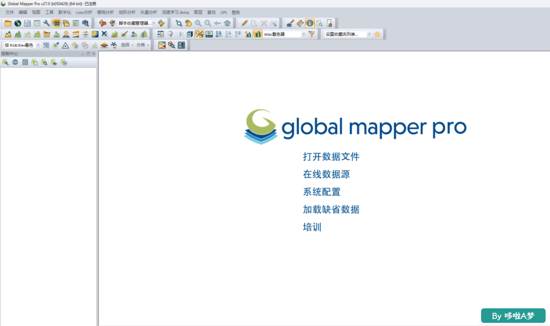This screenshot has height=326, width=550.
Task: Click the water drop watershed icon
Action: pos(57,34)
